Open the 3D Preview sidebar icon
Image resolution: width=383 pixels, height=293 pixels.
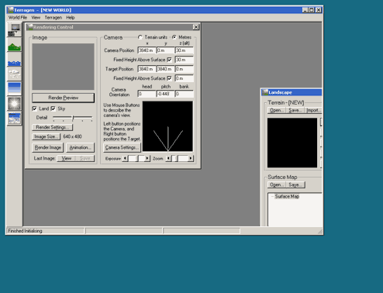[14, 119]
